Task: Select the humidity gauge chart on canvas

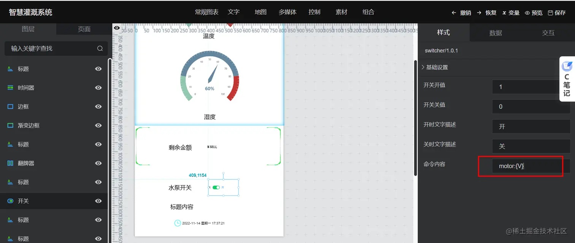Action: click(210, 76)
